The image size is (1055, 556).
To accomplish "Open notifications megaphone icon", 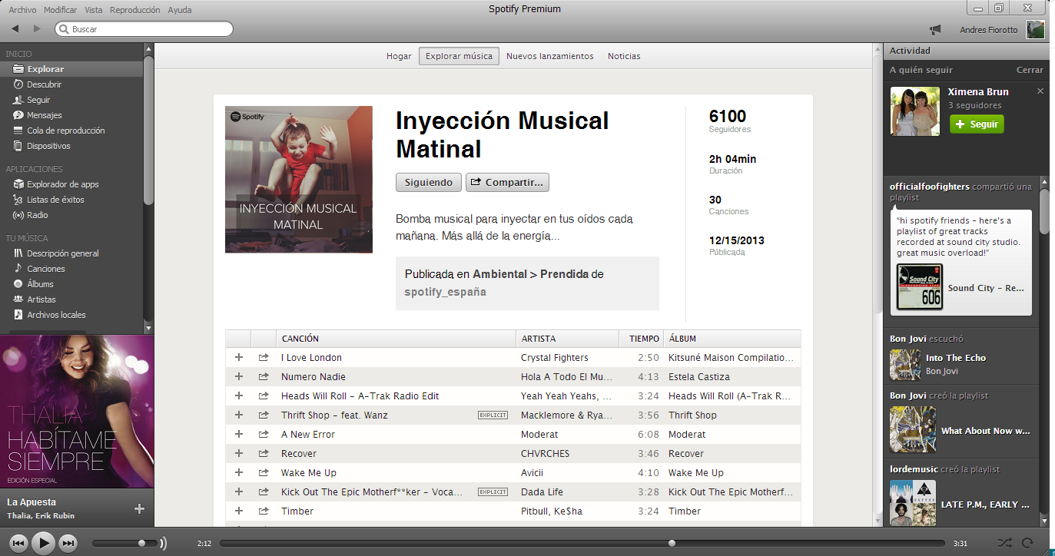I will click(935, 30).
